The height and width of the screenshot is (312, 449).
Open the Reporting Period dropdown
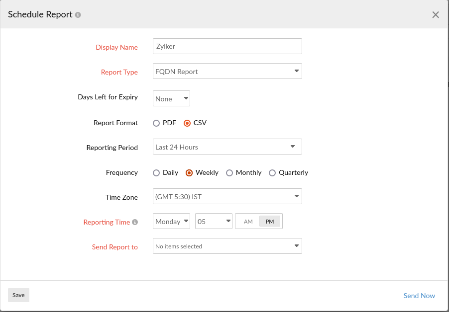tap(227, 147)
